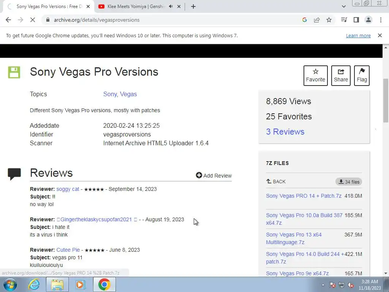Download Sony Vegas Pro 13 x64 Multilinguage.7z
Screen dimensions: 389x292
coord(294,238)
